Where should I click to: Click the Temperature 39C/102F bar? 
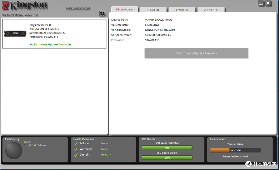235,150
